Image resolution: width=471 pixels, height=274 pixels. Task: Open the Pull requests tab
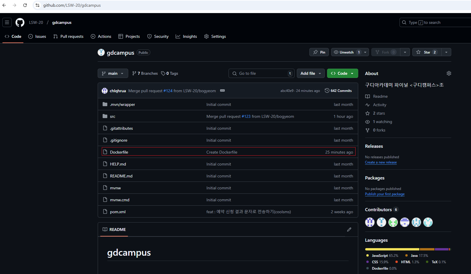(x=68, y=36)
